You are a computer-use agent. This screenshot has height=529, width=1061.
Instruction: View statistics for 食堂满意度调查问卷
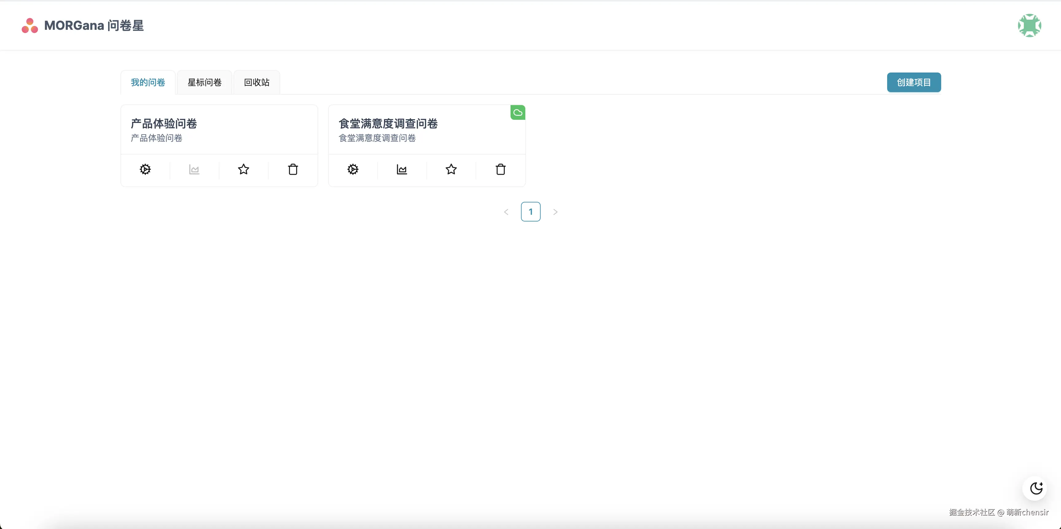401,169
